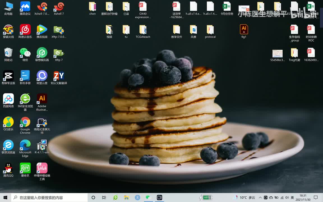Open the notification center icon
The height and width of the screenshot is (202, 323).
click(x=316, y=198)
